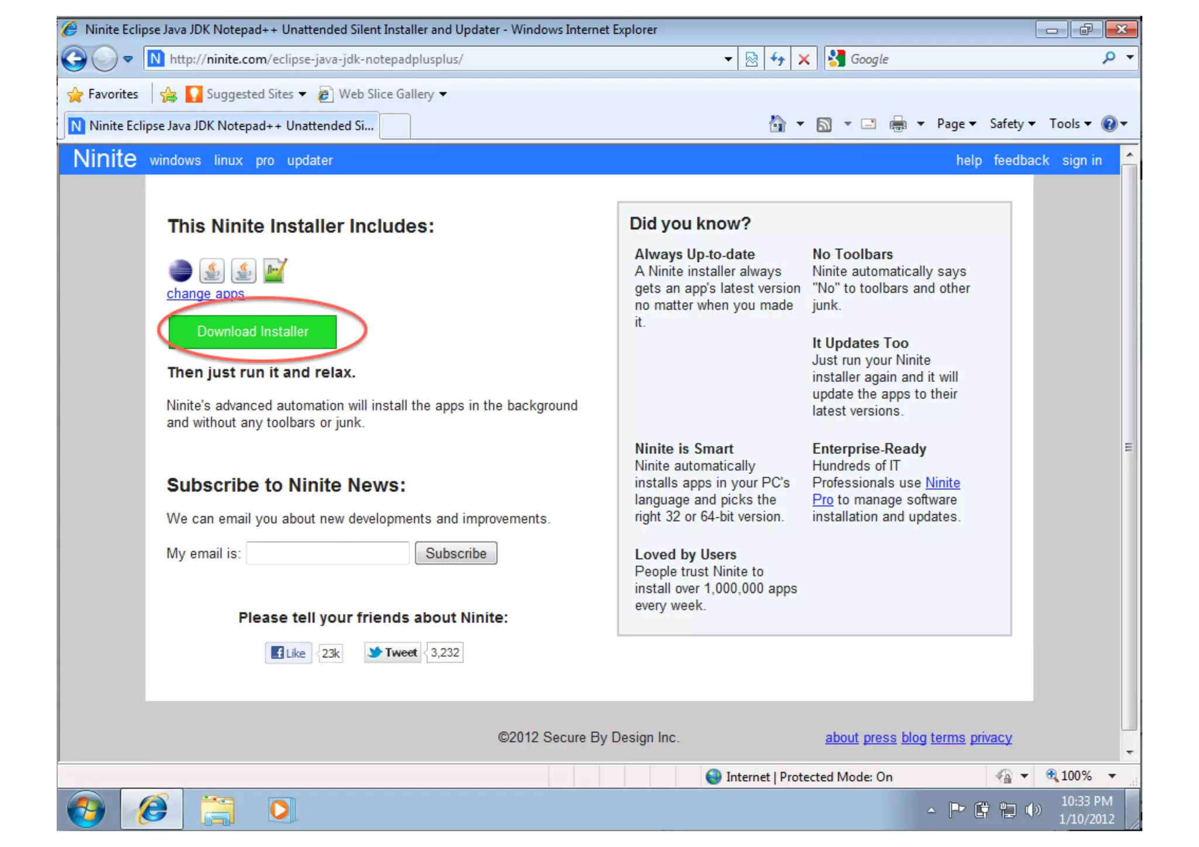Image resolution: width=1199 pixels, height=847 pixels.
Task: Open the zoom level 100% dropdown
Action: point(1112,777)
